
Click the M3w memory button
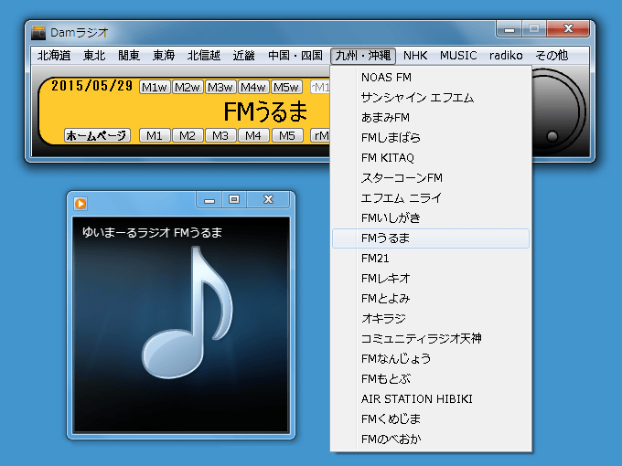pos(220,87)
